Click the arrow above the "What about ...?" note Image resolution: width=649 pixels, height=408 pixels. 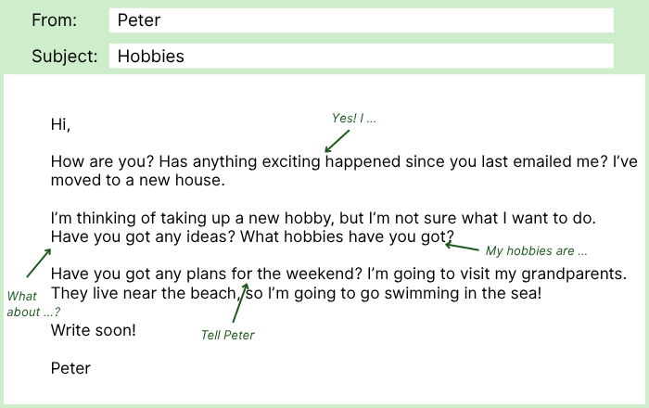pyautogui.click(x=39, y=263)
